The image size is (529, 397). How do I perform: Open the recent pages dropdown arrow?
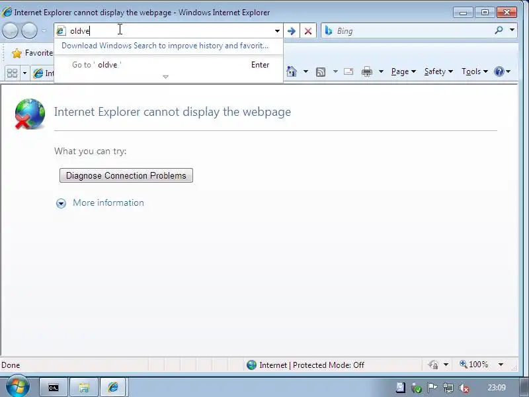coord(44,30)
